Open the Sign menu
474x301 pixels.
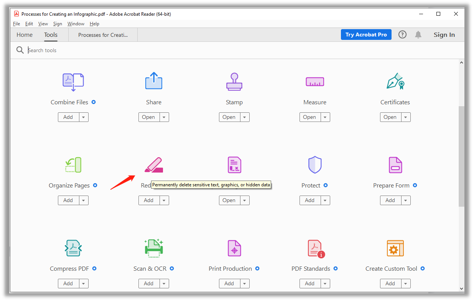point(58,24)
